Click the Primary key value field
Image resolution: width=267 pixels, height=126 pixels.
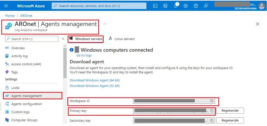click(174, 111)
